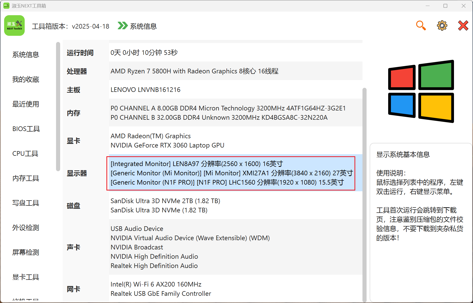
Task: Go to 最近使用 recent items
Action: click(x=26, y=104)
